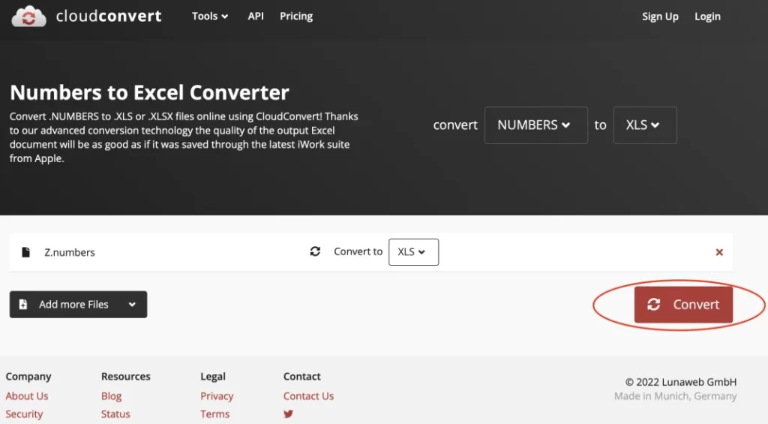Click the red Convert button
The height and width of the screenshot is (424, 768).
pyautogui.click(x=683, y=305)
